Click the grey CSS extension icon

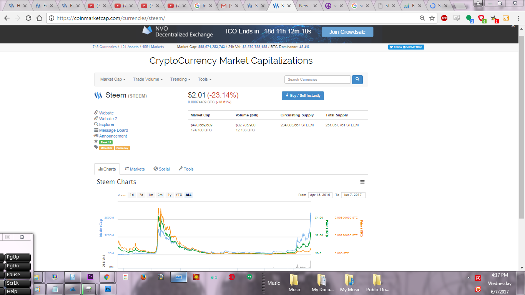pos(457,18)
